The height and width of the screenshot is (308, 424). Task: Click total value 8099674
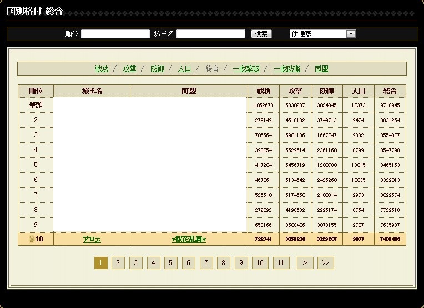coord(390,195)
